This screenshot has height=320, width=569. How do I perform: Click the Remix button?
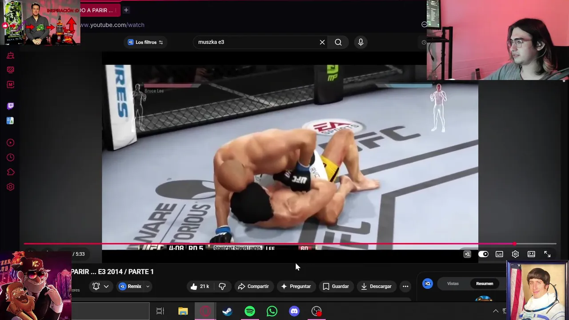click(x=130, y=287)
